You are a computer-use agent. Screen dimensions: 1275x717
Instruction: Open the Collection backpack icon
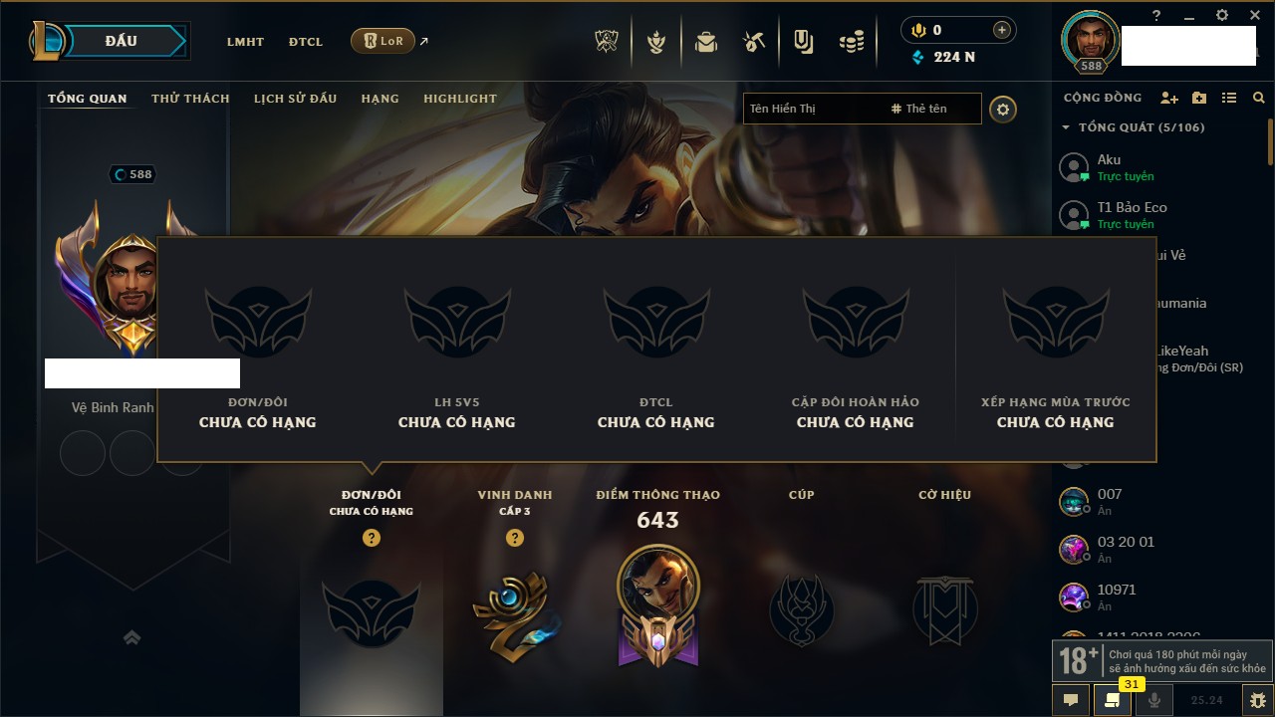click(706, 42)
